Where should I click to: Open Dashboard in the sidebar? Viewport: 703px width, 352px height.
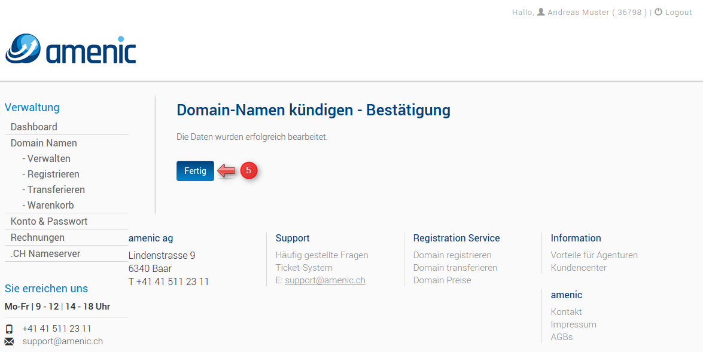click(x=34, y=127)
